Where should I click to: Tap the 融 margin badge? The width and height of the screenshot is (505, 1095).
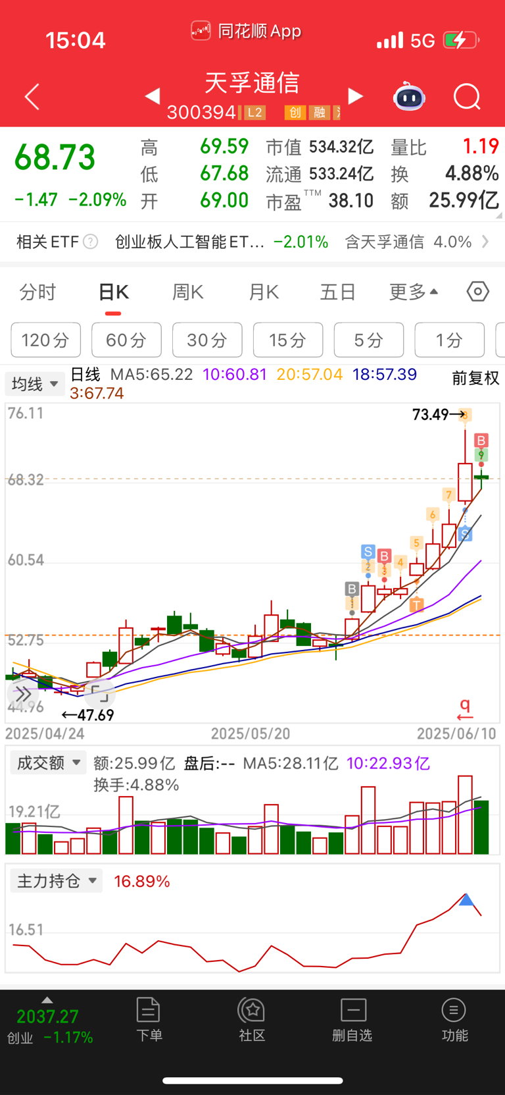319,113
